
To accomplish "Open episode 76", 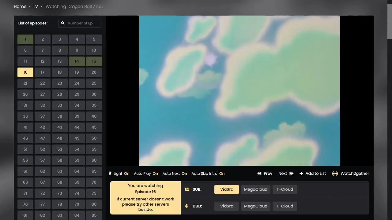I will (25, 204).
